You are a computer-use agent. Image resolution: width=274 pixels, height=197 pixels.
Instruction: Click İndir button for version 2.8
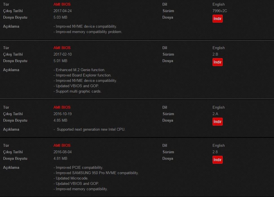[x=218, y=160]
